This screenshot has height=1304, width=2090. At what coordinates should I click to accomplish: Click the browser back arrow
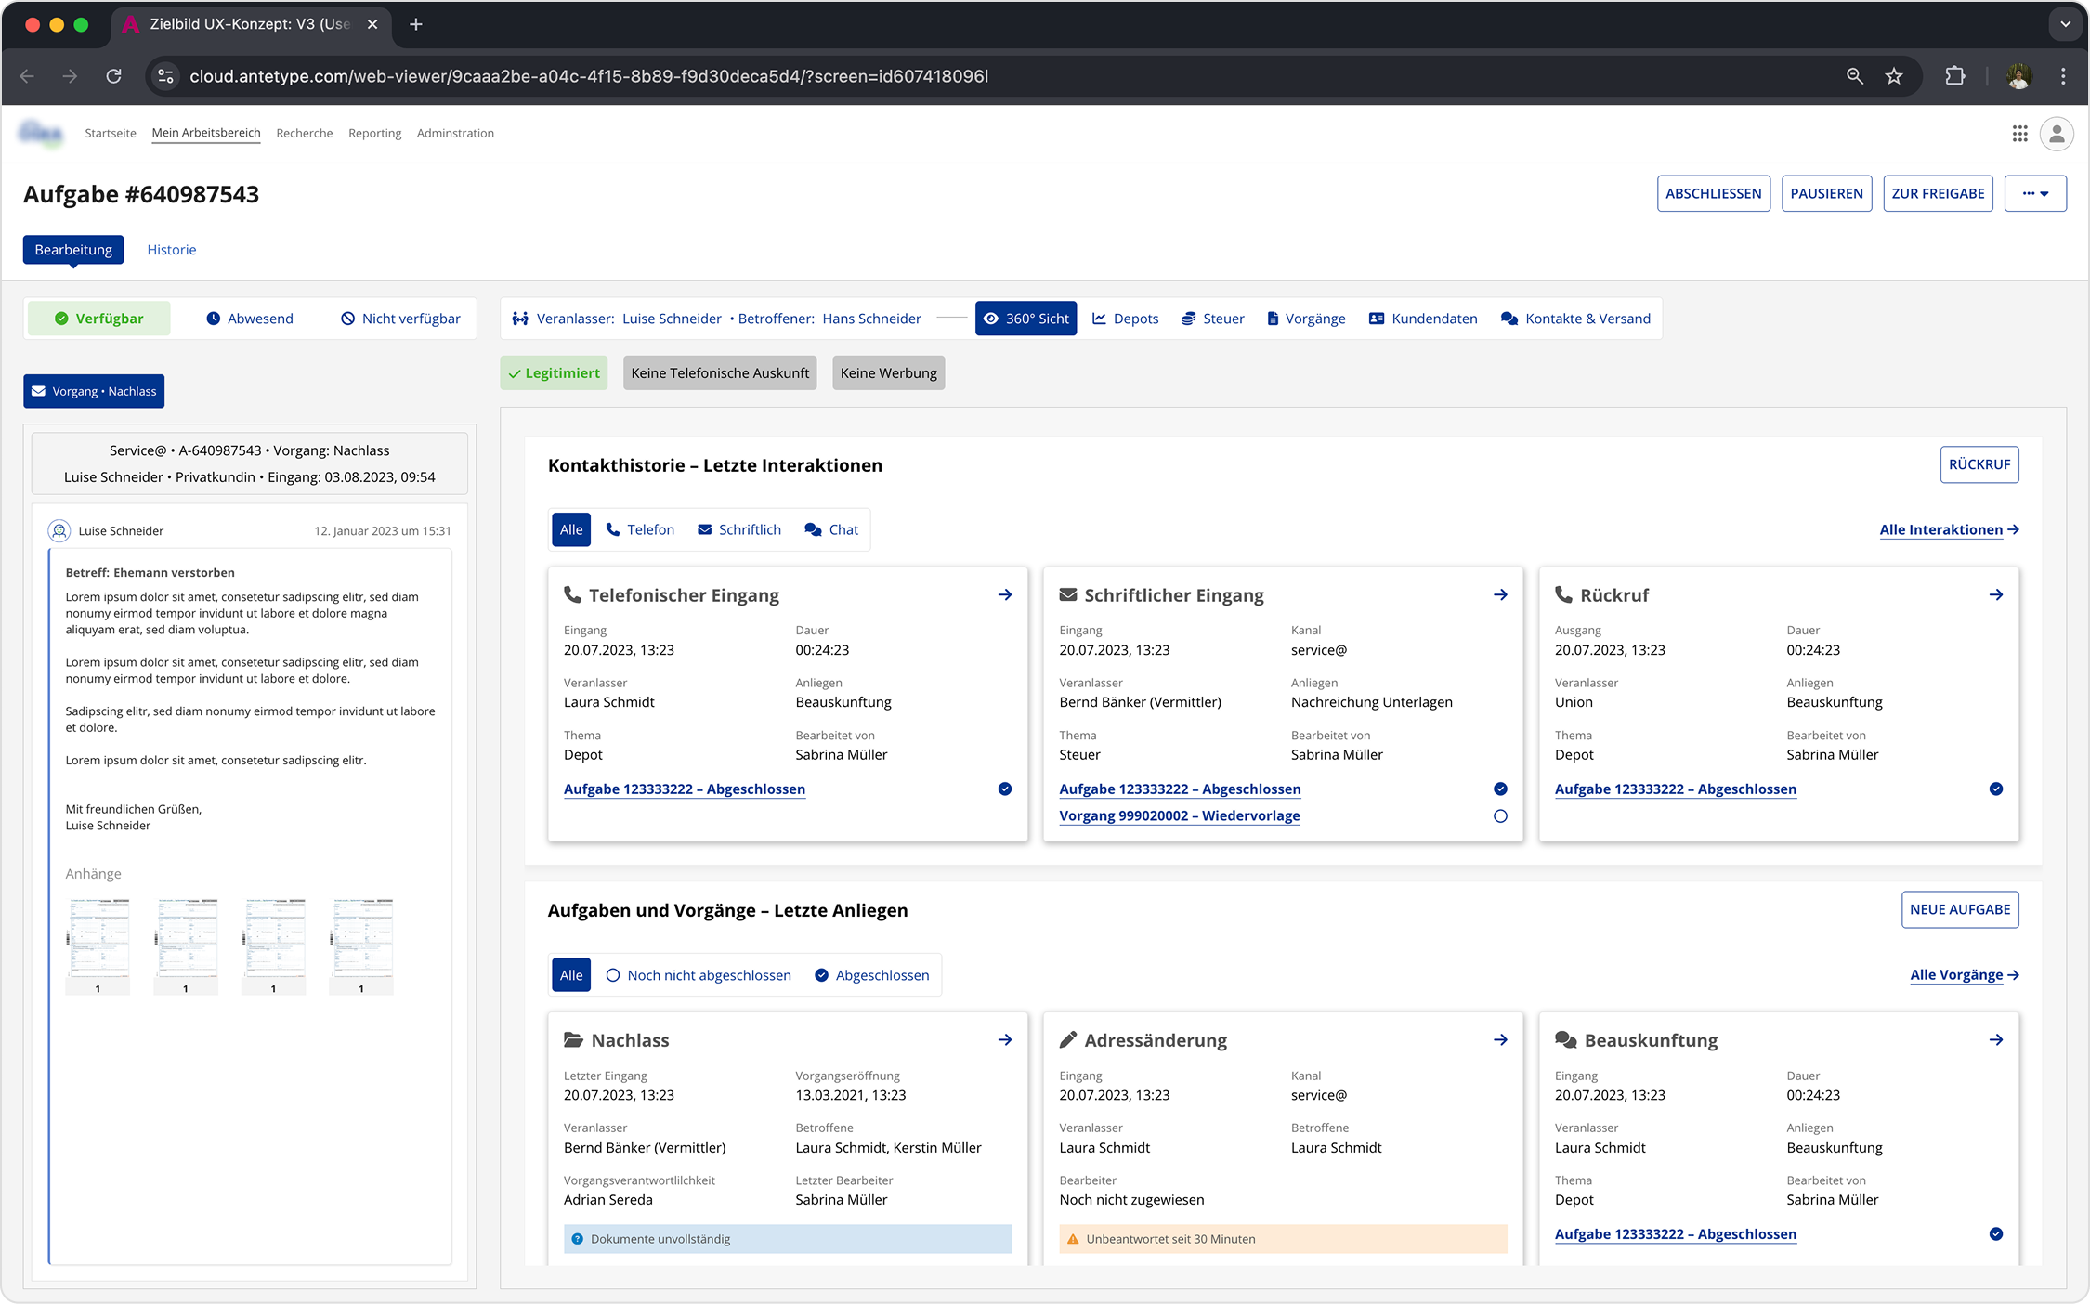(x=27, y=76)
